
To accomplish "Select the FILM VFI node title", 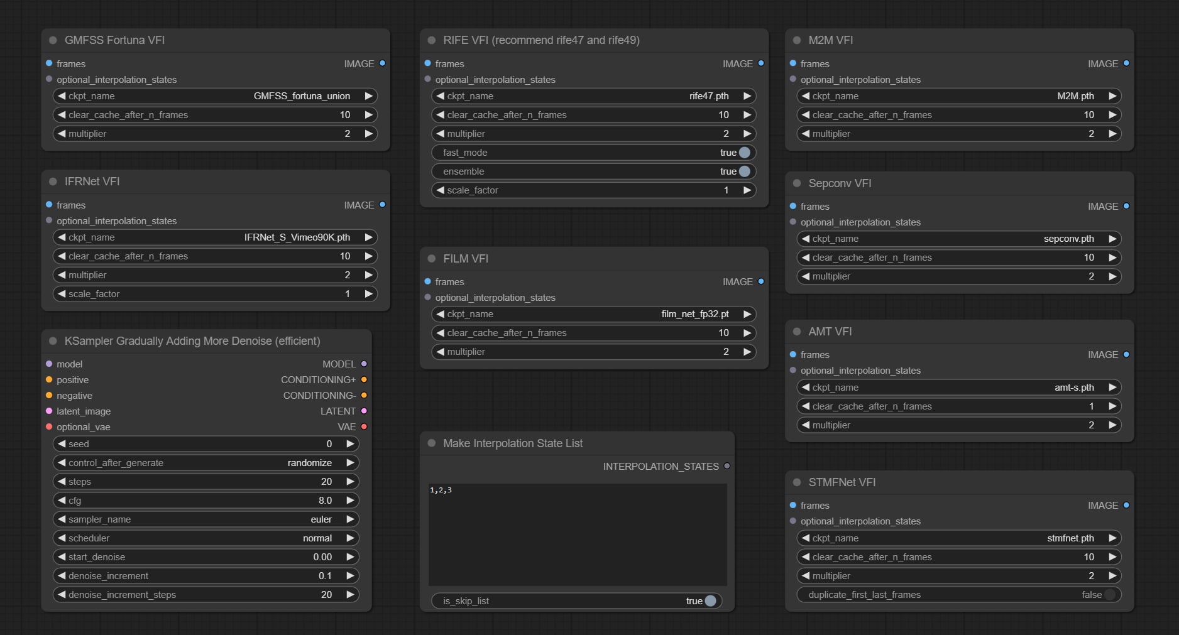I will point(466,259).
